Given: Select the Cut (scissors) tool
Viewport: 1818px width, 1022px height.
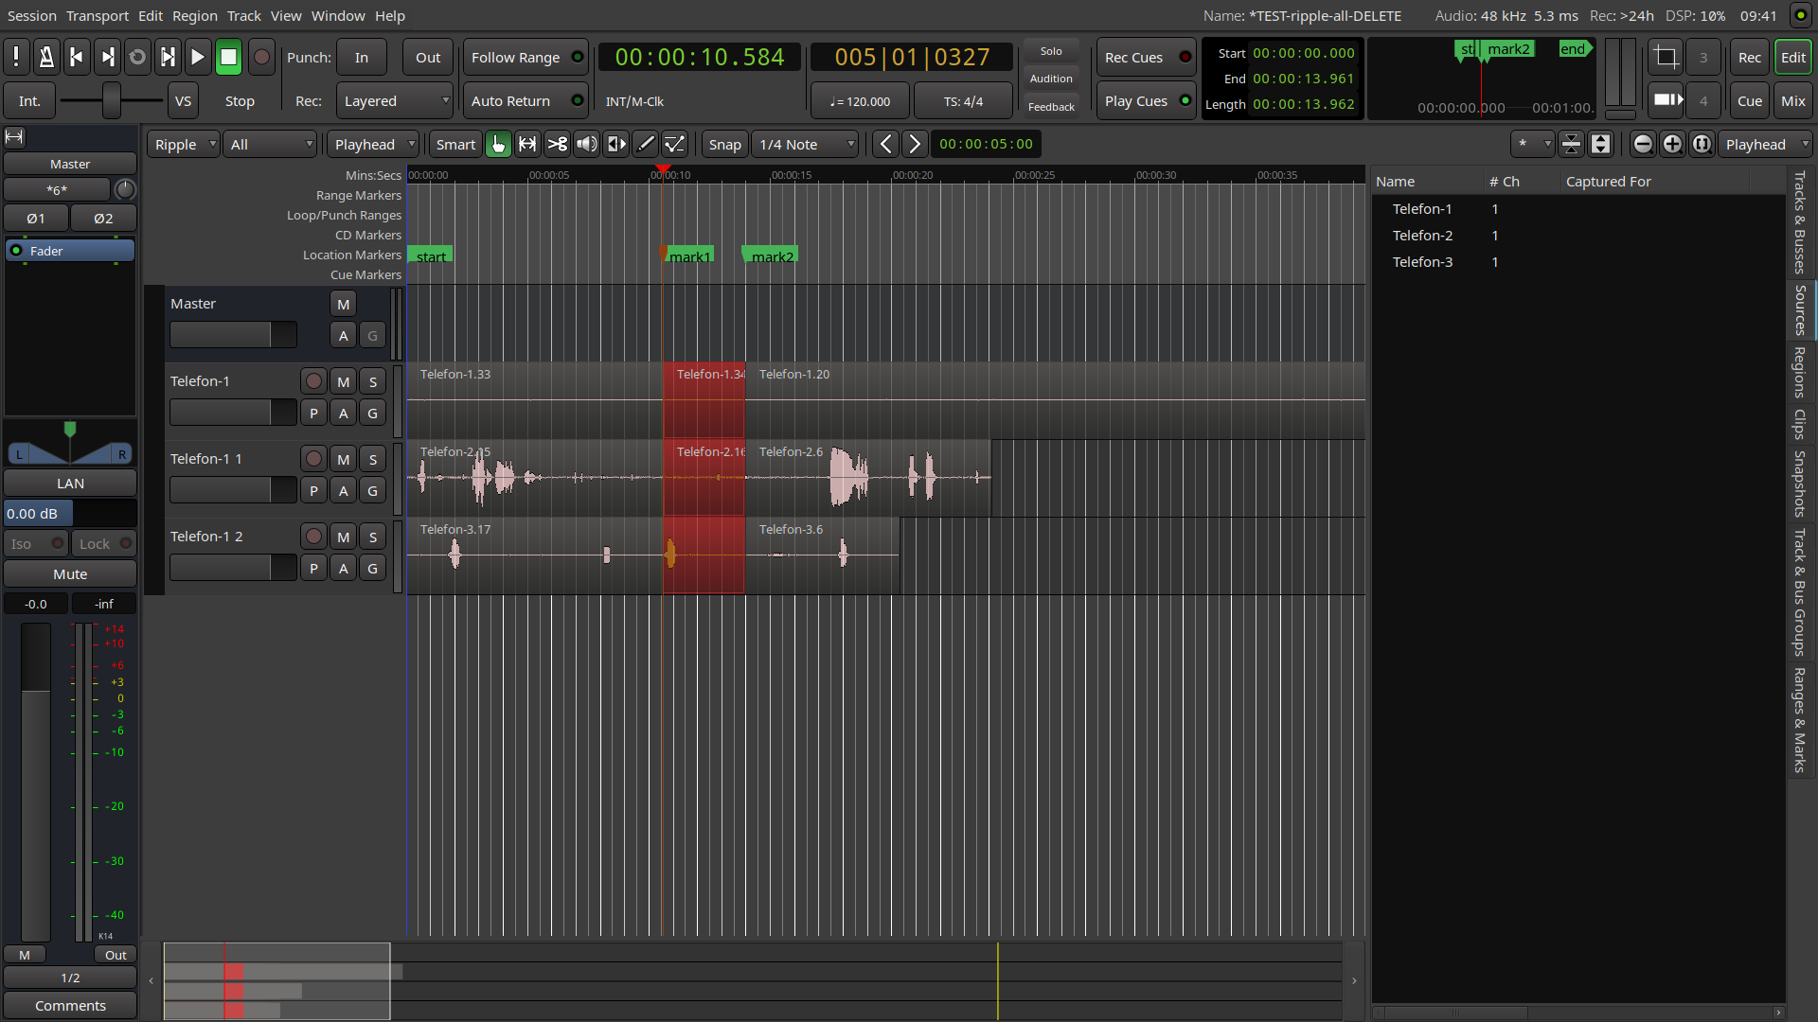Looking at the screenshot, I should [x=557, y=144].
